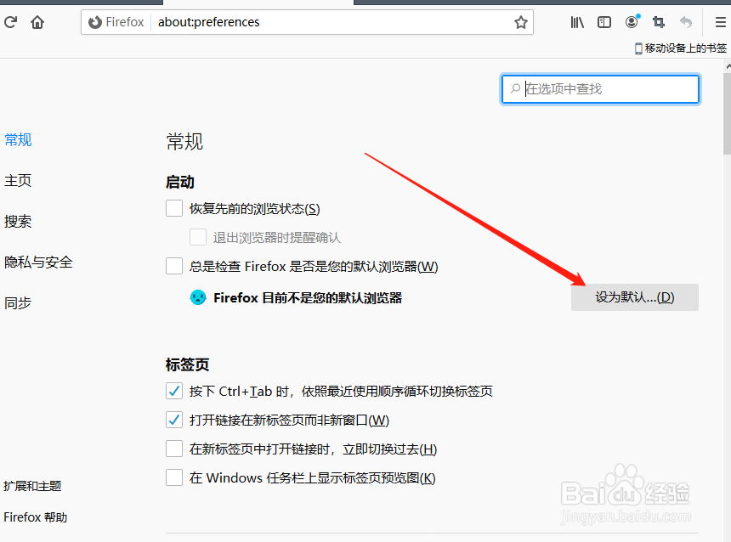The height and width of the screenshot is (542, 731).
Task: Enable Windows taskbar tab previews checkbox
Action: (x=174, y=477)
